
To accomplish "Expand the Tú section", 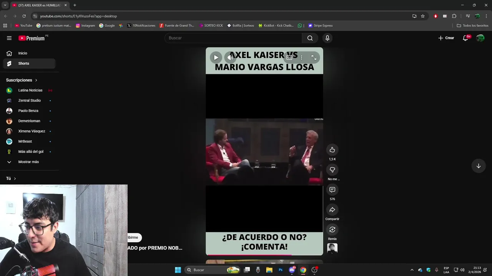I will 11,179.
